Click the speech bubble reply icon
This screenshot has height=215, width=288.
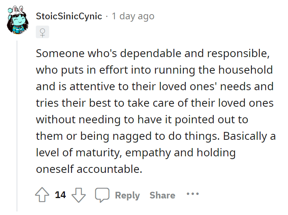pyautogui.click(x=102, y=195)
